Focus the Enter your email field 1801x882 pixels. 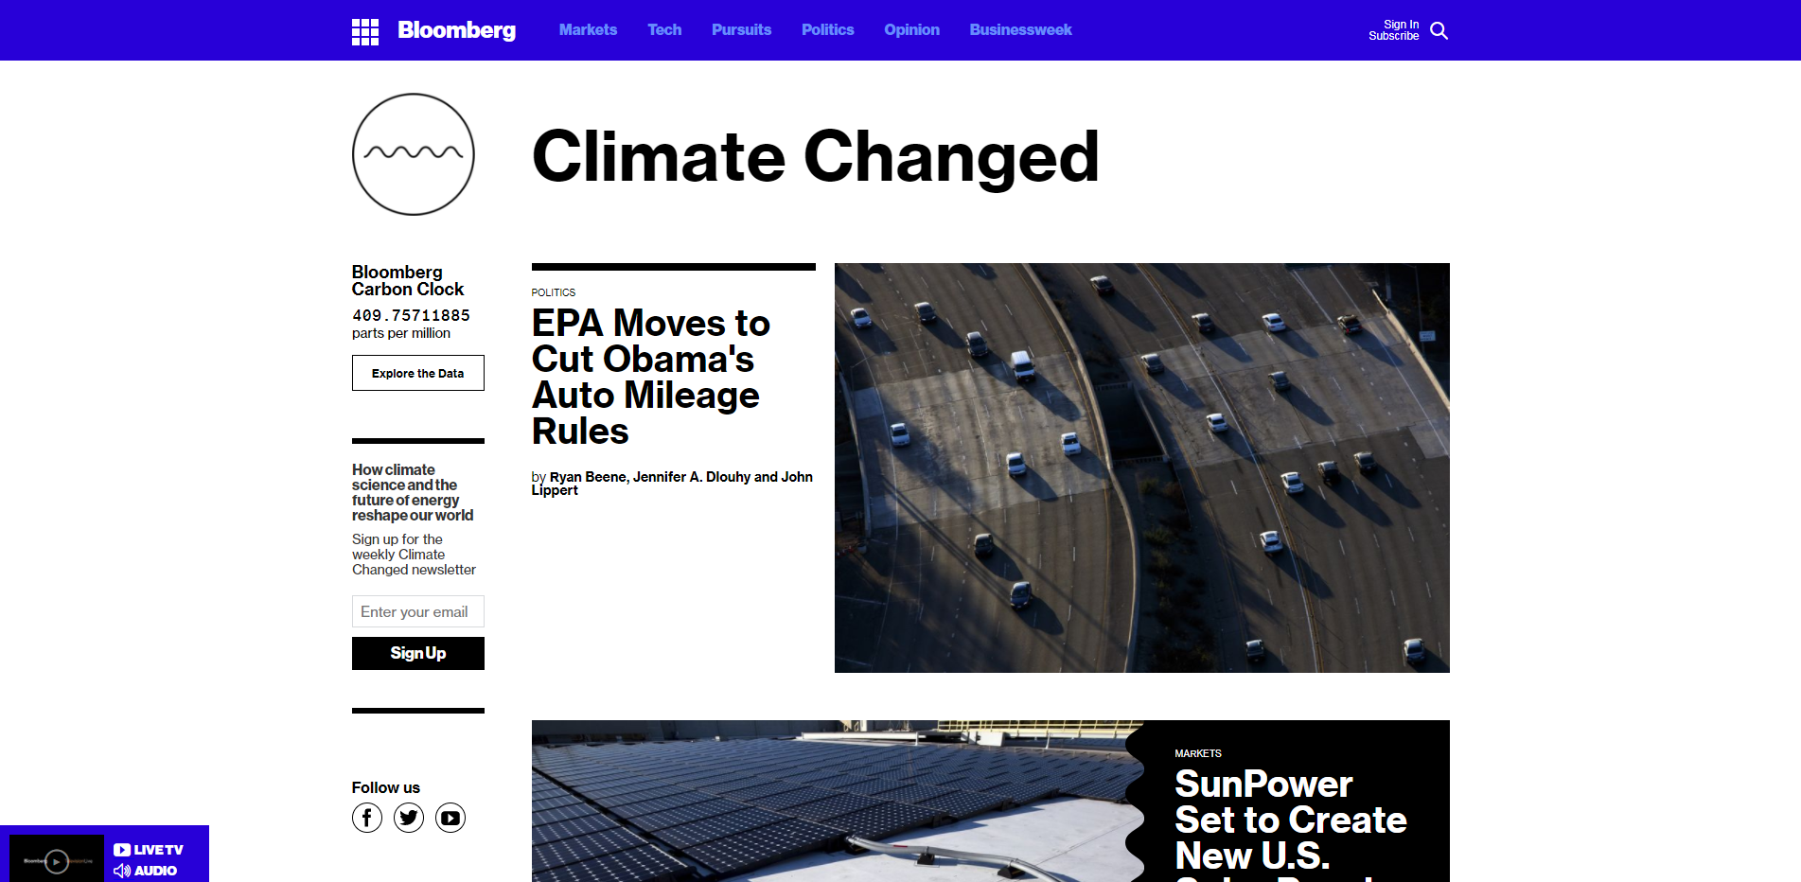(x=418, y=611)
